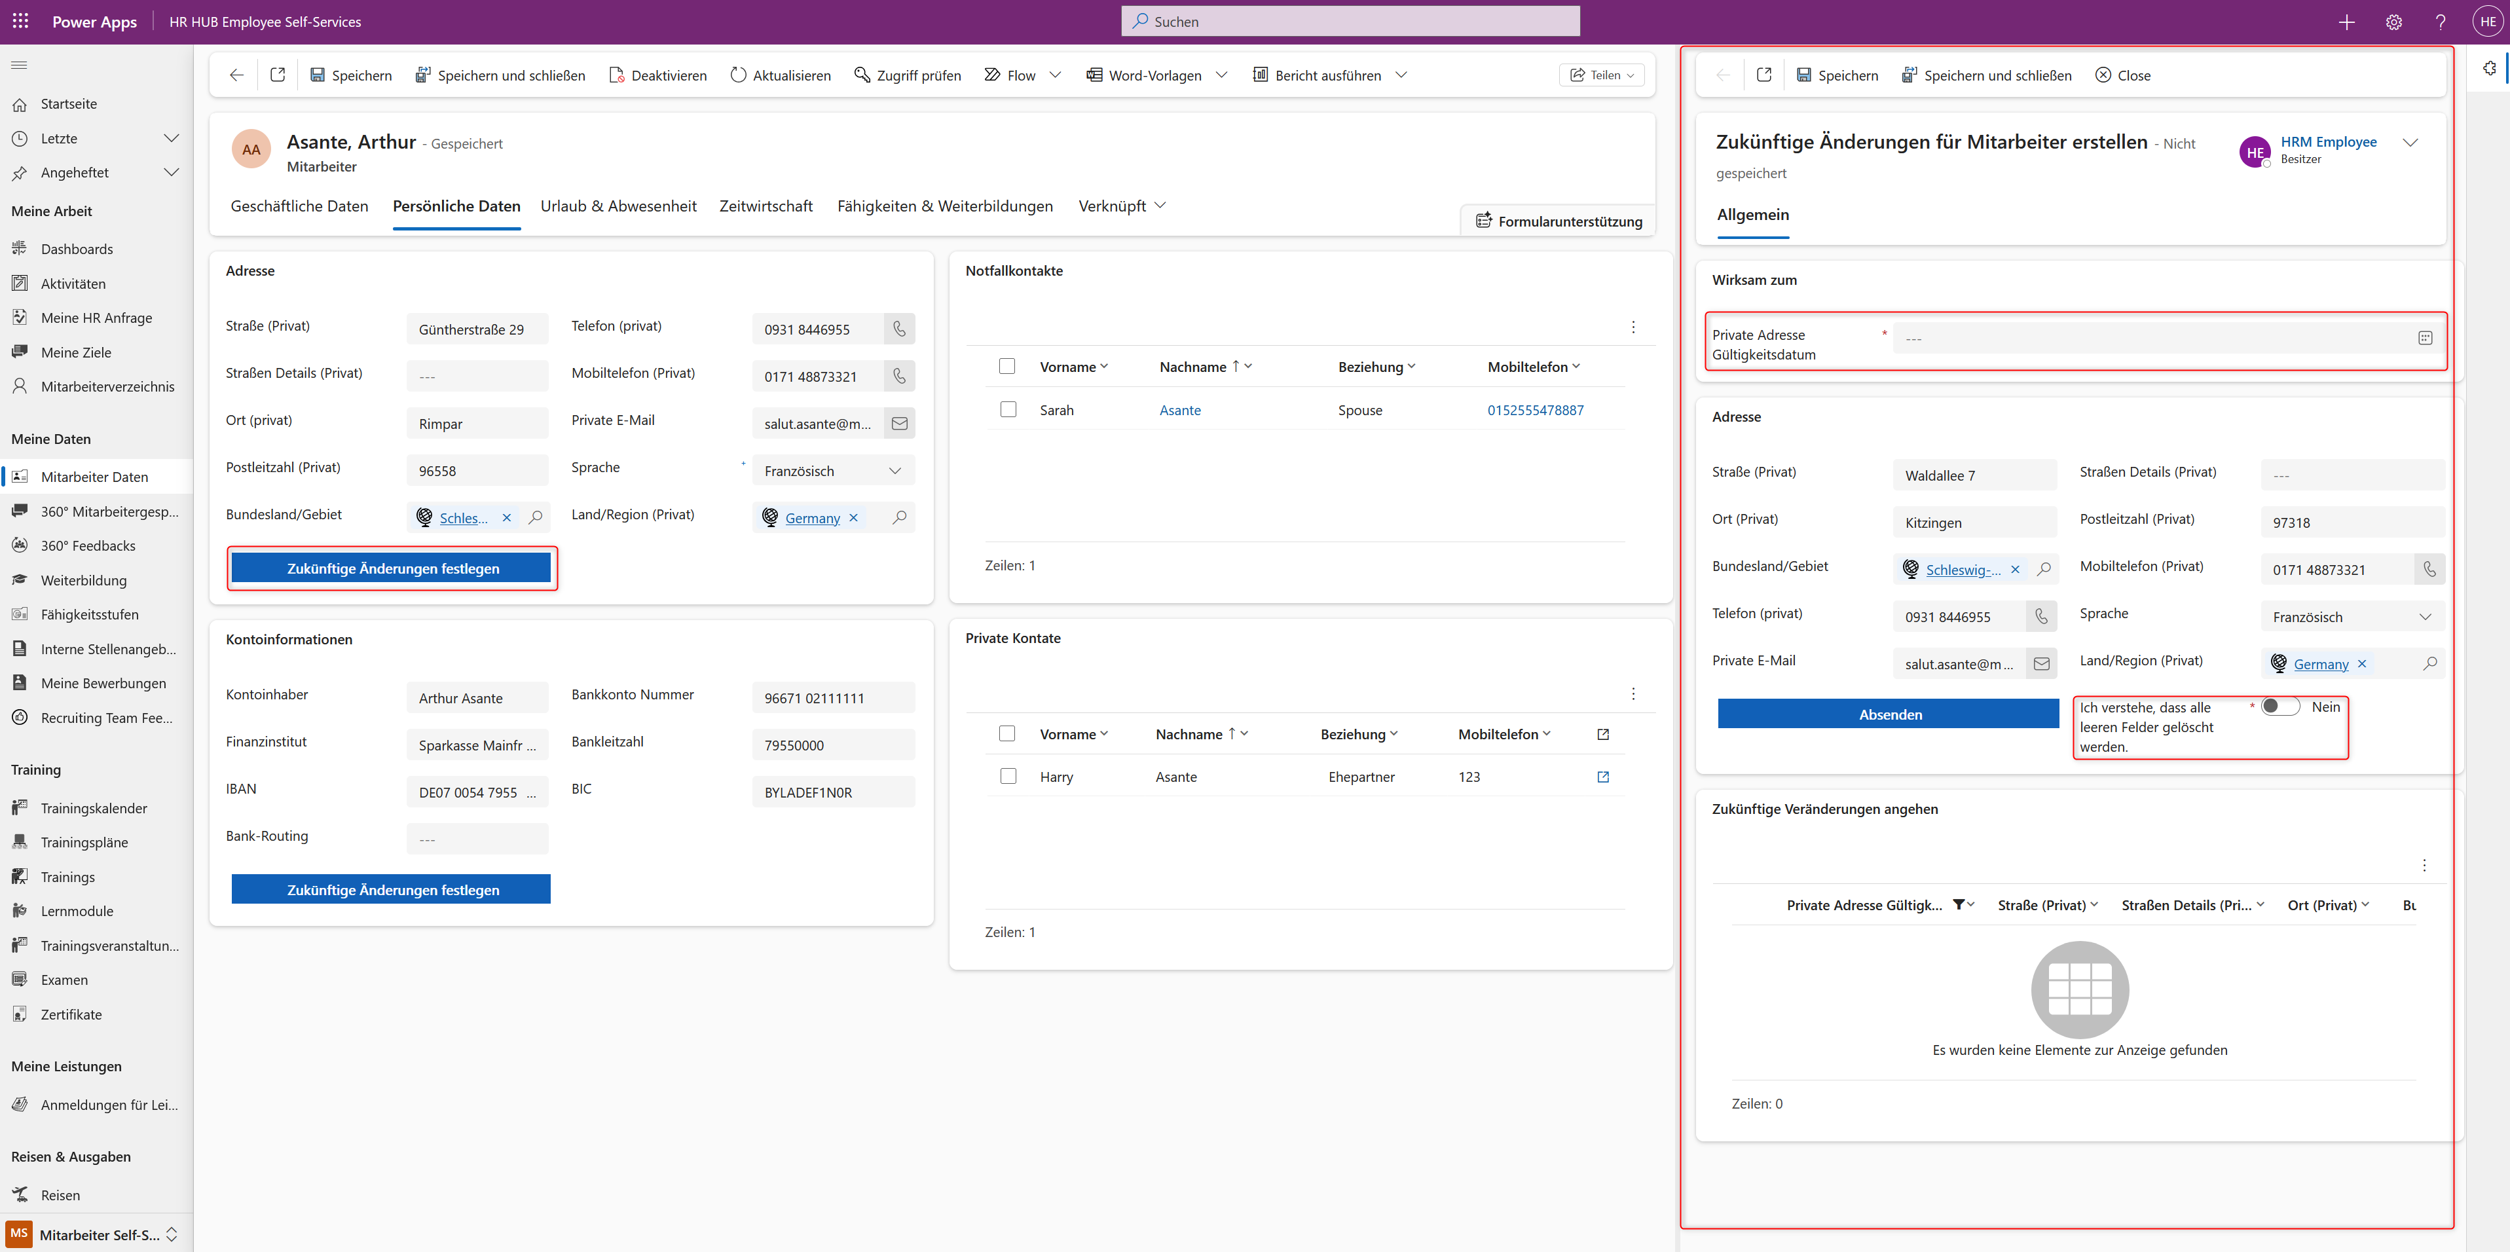Click the Power Apps app launcher waffle
This screenshot has width=2510, height=1252.
pos(20,22)
